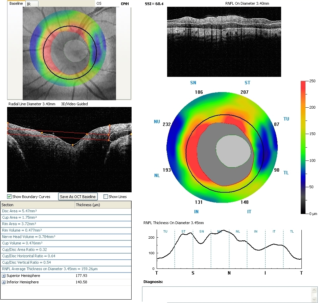
Task: Select the Cup/Disc Vertical Ratio row
Action: [x=66, y=262]
